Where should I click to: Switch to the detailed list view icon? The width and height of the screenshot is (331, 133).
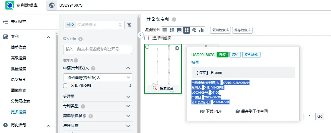click(x=172, y=30)
